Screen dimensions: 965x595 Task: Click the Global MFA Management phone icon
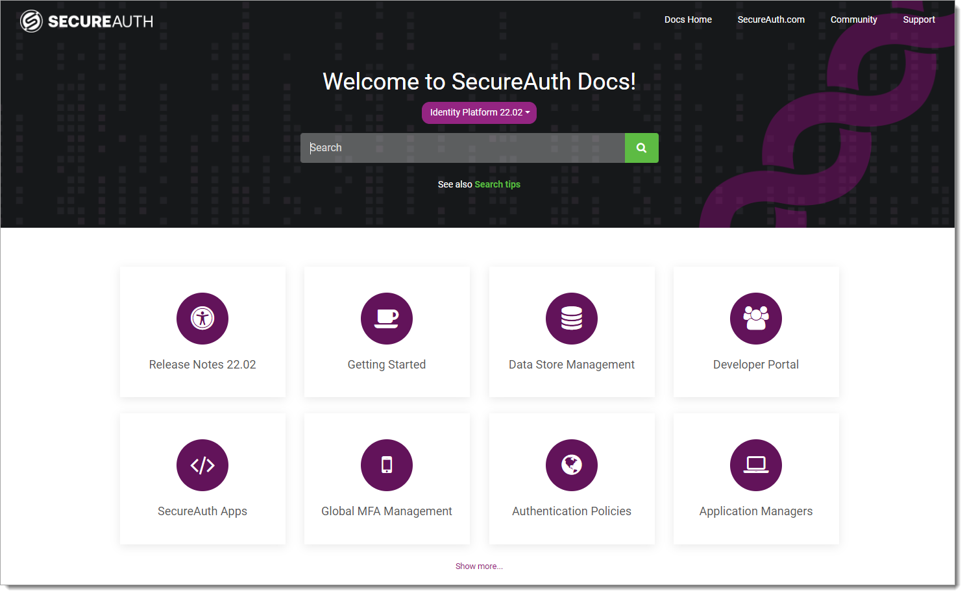(x=386, y=465)
